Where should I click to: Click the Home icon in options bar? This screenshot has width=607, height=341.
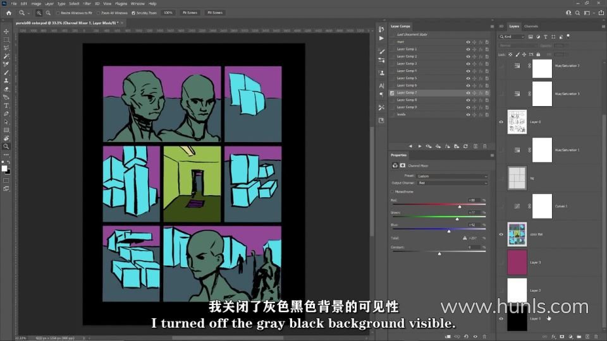pos(9,13)
